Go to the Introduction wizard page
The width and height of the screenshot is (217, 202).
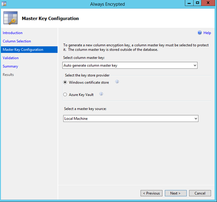click(13, 33)
